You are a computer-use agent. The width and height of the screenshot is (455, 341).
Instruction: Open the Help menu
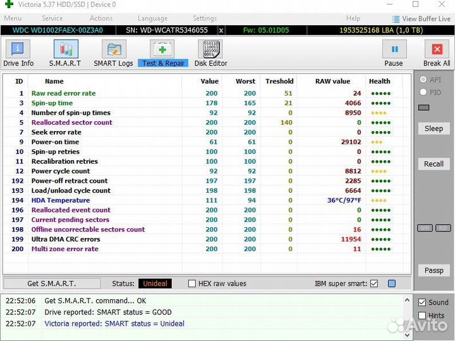coord(353,18)
